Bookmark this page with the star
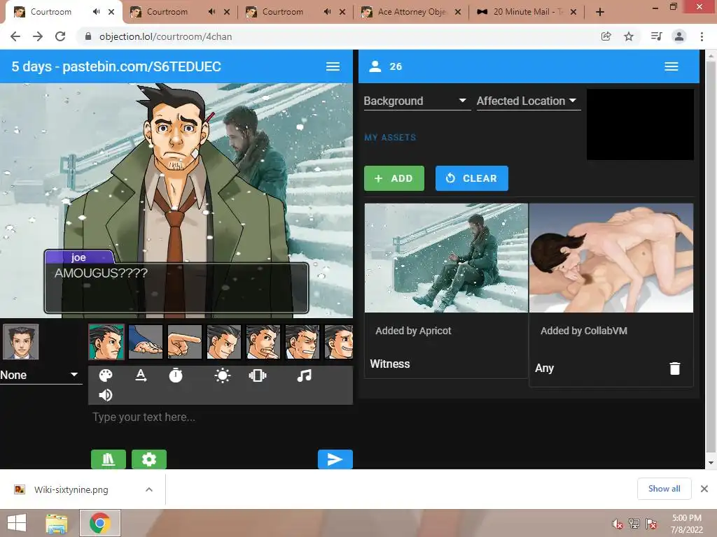 pyautogui.click(x=629, y=36)
